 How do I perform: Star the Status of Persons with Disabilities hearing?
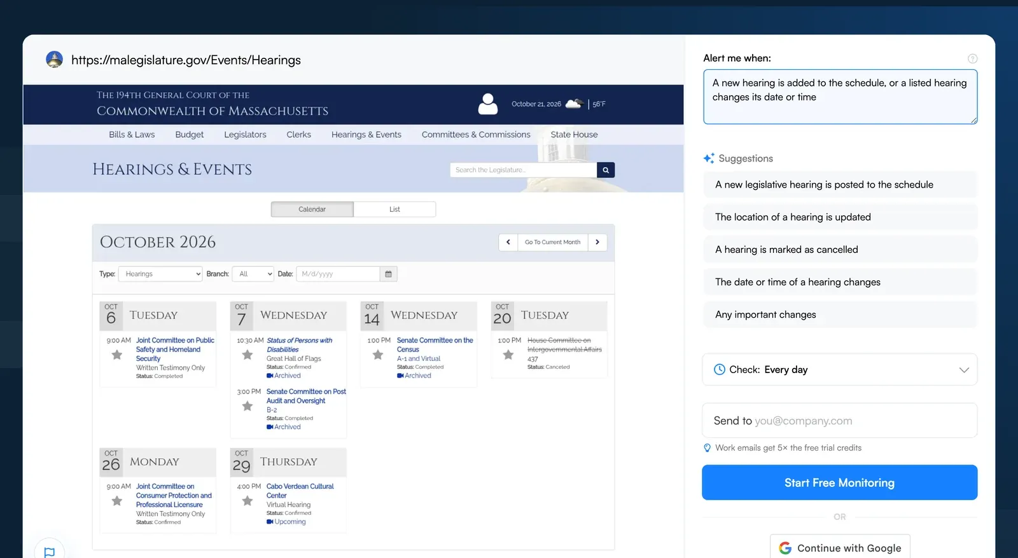(248, 355)
